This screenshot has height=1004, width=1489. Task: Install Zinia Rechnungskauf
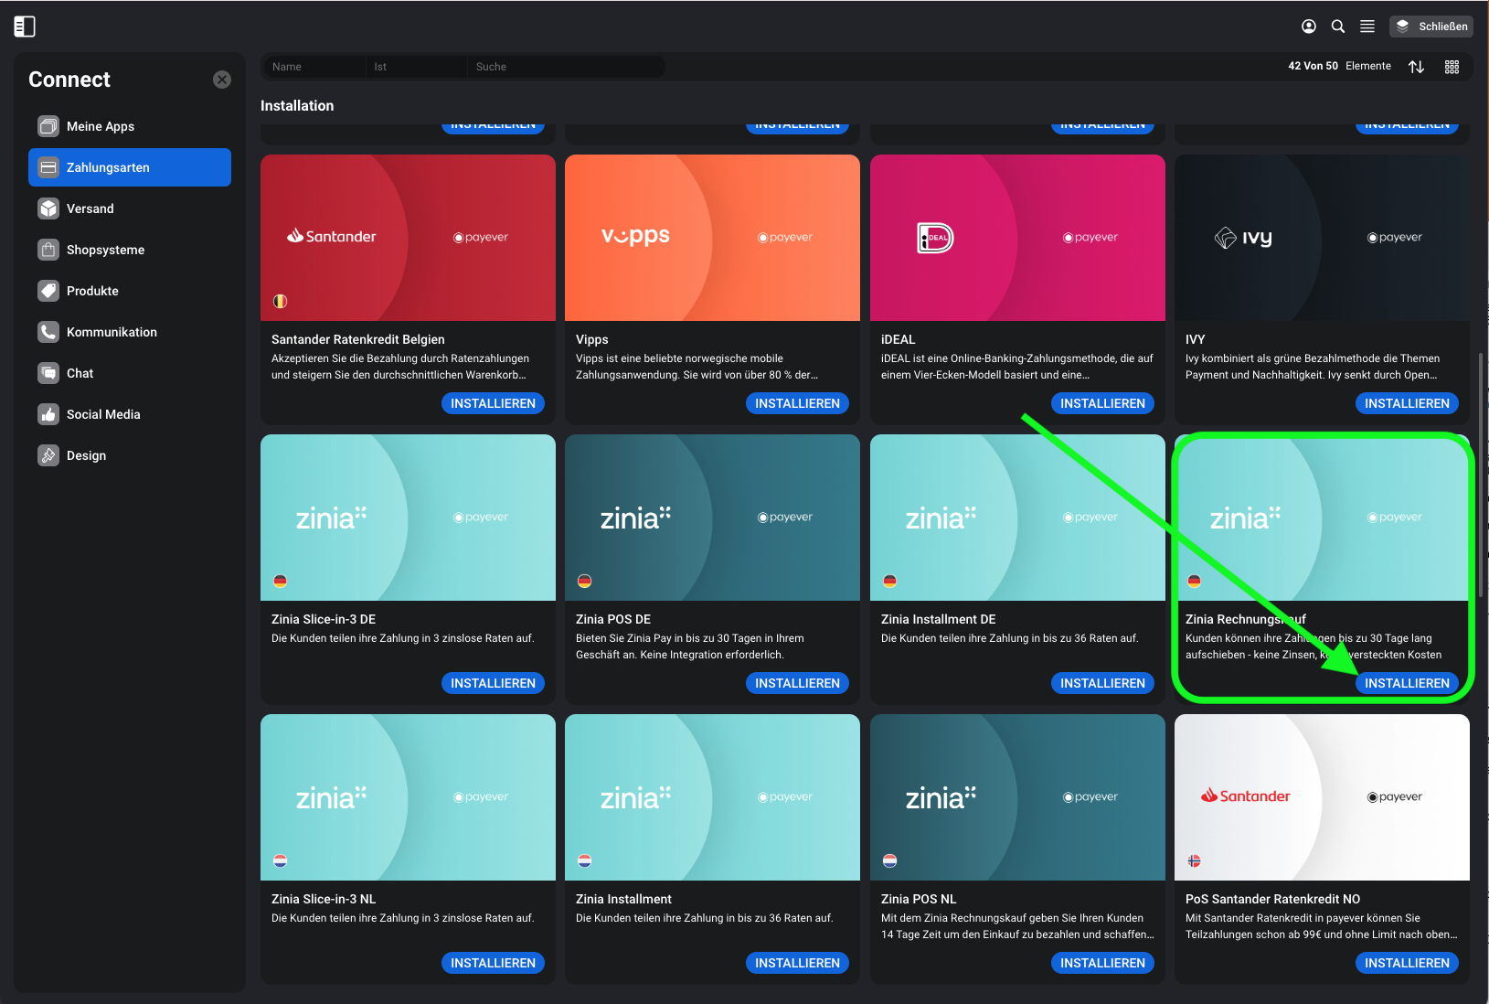coord(1407,683)
